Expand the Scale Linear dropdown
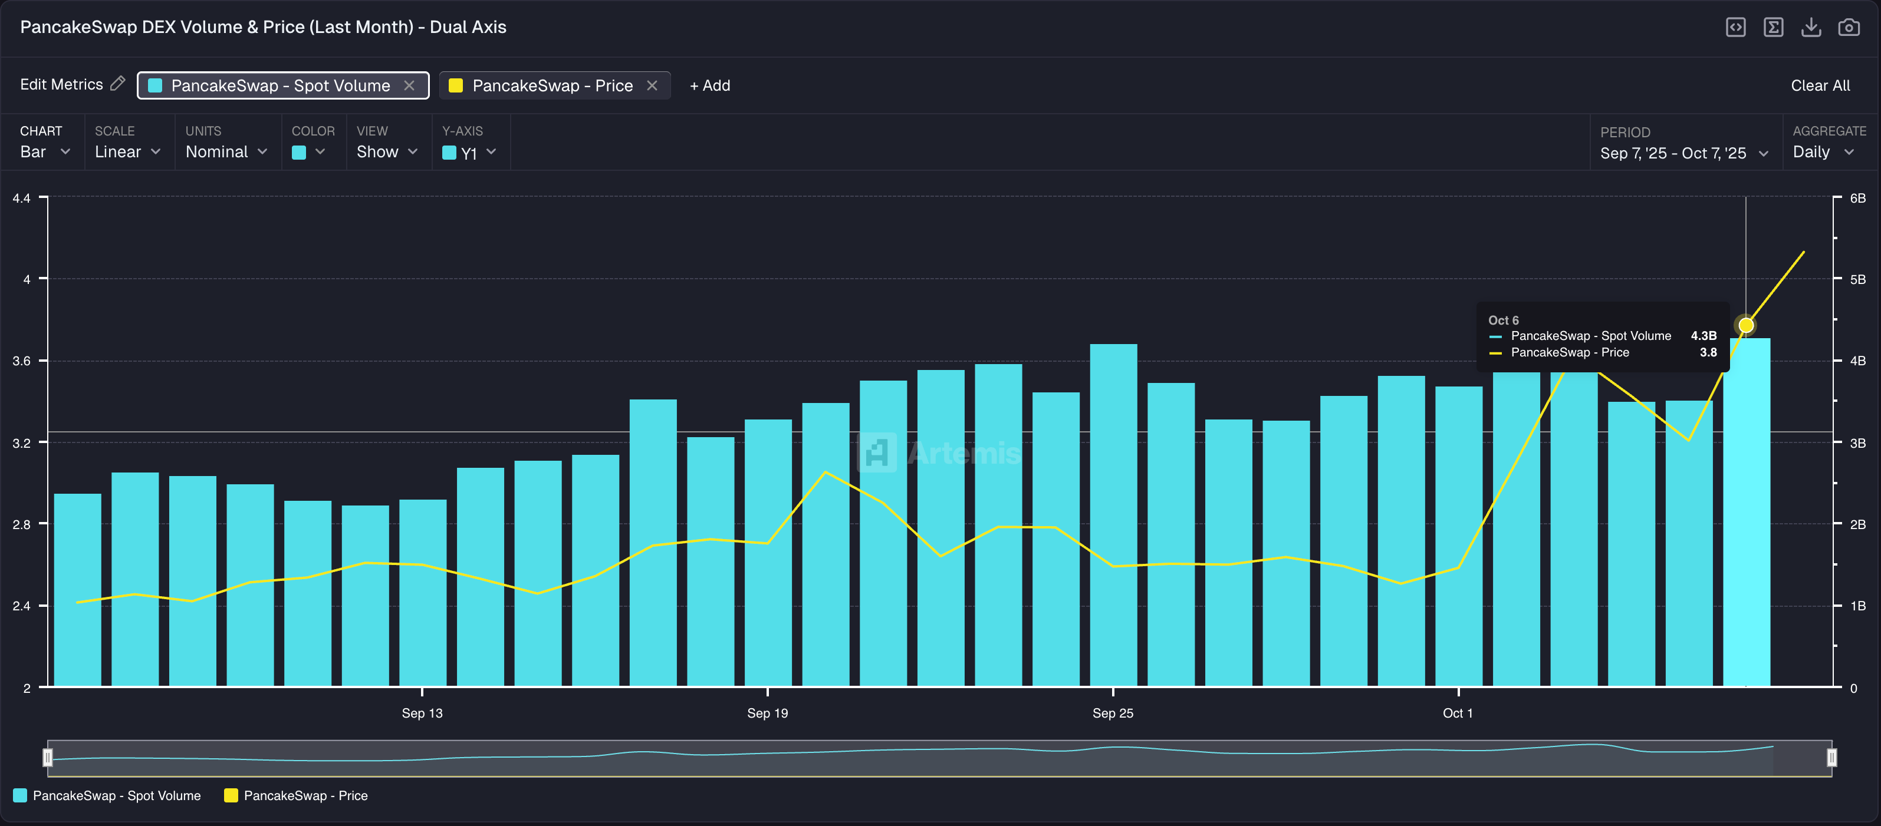 click(x=127, y=152)
